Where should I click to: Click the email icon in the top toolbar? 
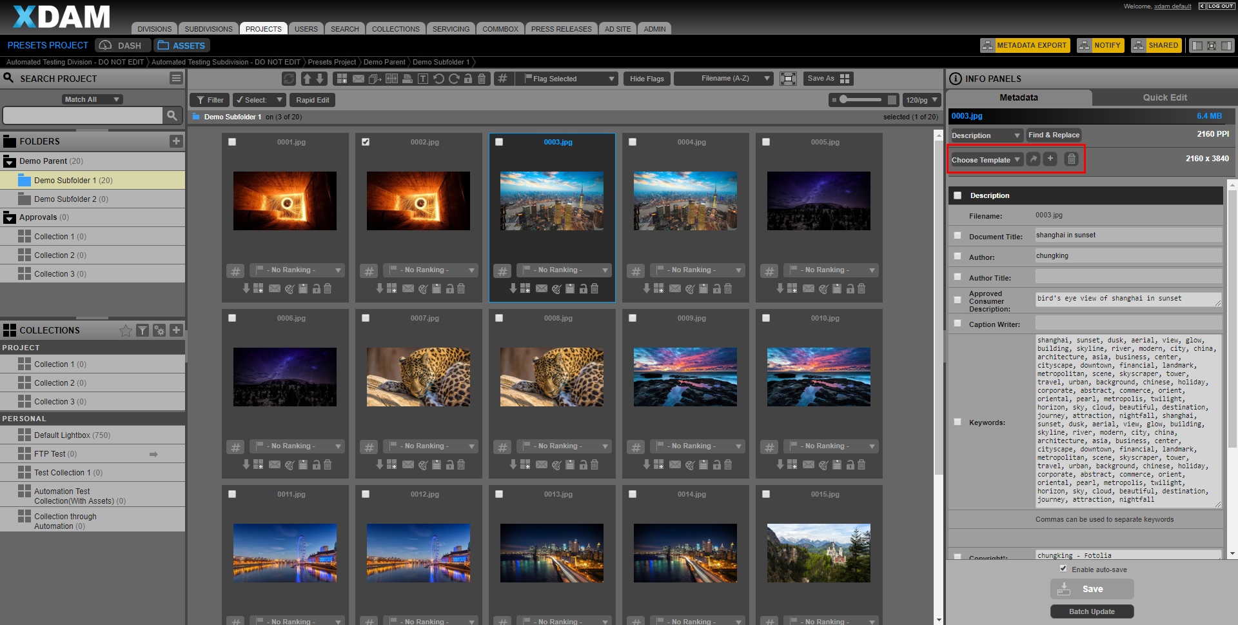[x=359, y=79]
